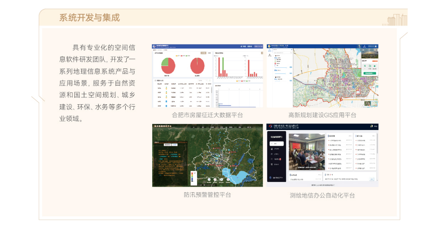The width and height of the screenshot is (442, 233).
Task: Click the housing data platform logo
Action: point(154,46)
